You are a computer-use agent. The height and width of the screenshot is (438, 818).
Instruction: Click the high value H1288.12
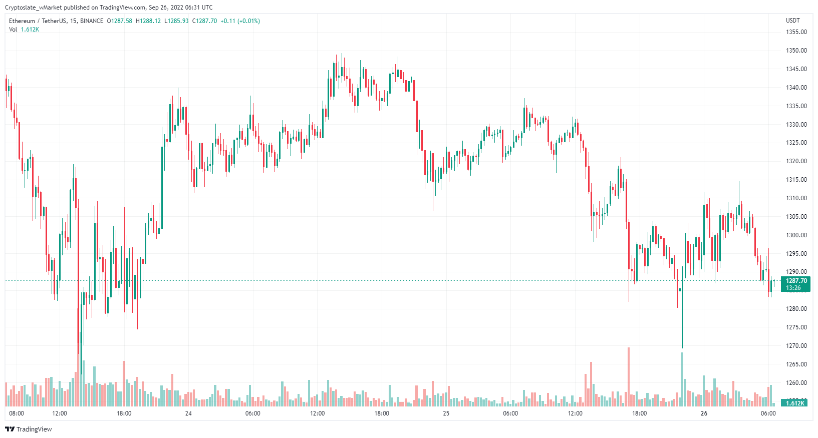click(148, 21)
